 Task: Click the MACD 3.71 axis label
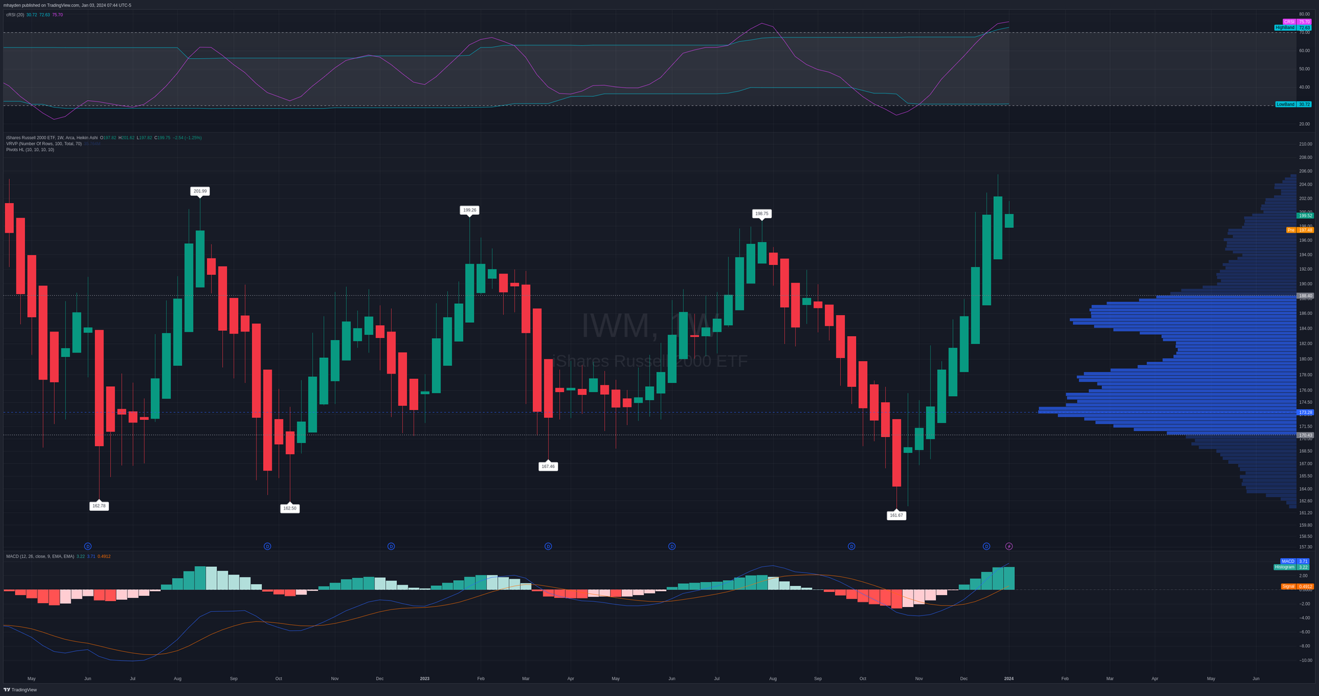tap(1296, 562)
